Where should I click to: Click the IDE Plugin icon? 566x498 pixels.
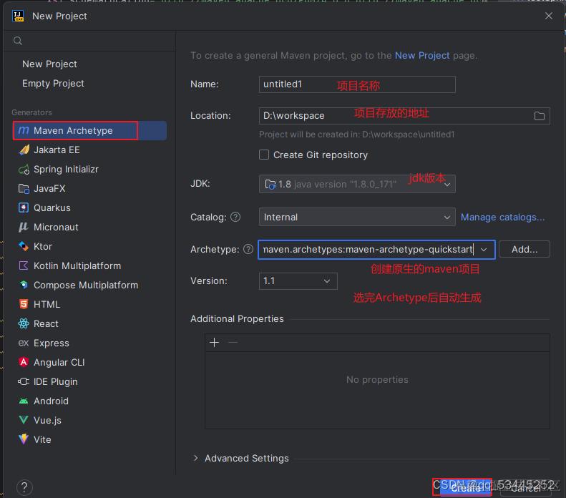click(24, 381)
